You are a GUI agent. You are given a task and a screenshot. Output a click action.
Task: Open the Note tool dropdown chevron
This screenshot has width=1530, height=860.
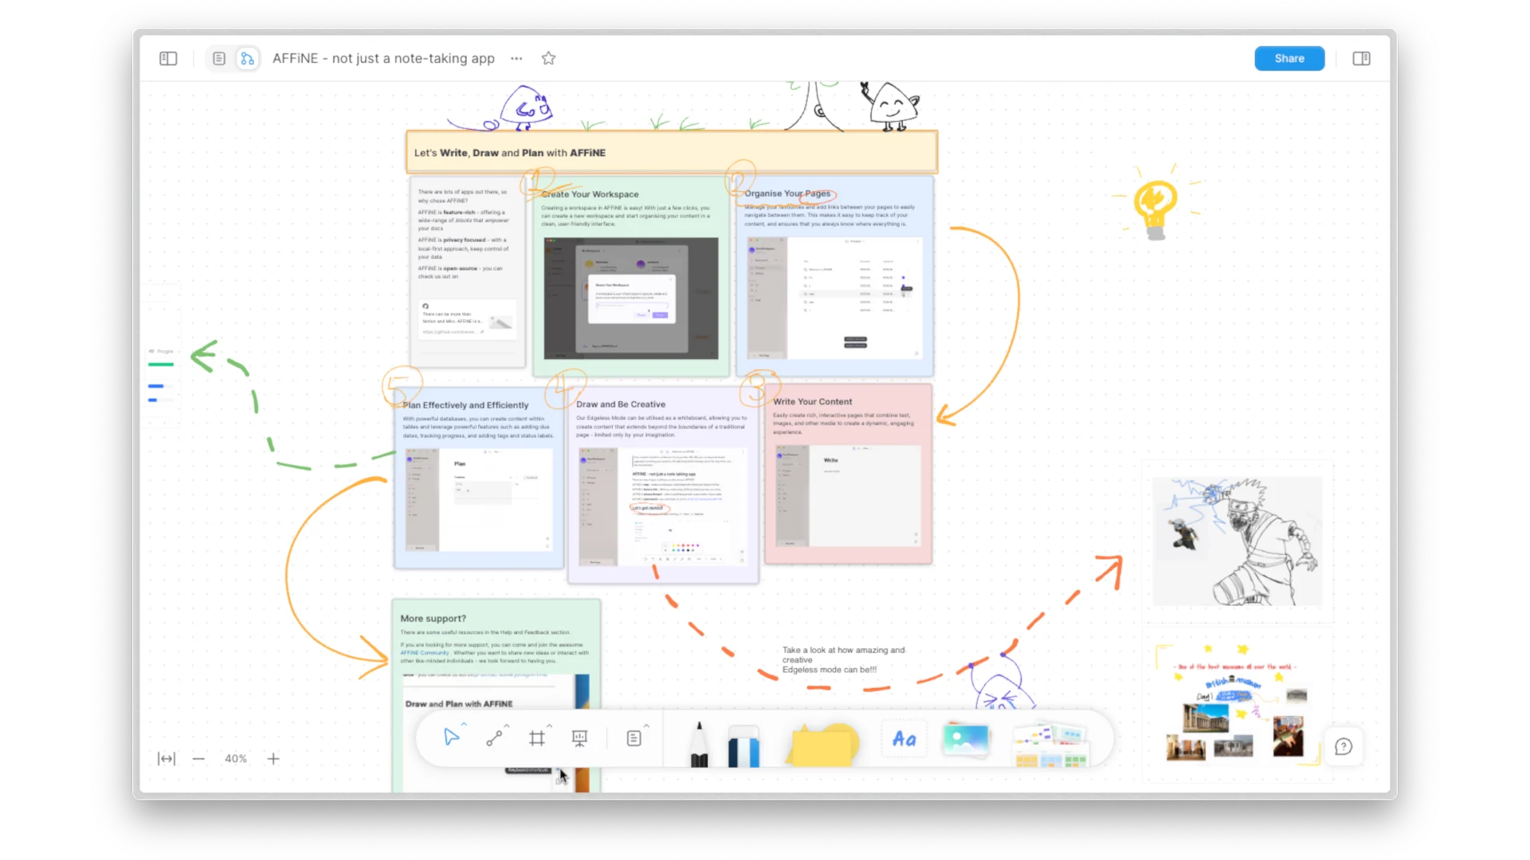point(646,726)
